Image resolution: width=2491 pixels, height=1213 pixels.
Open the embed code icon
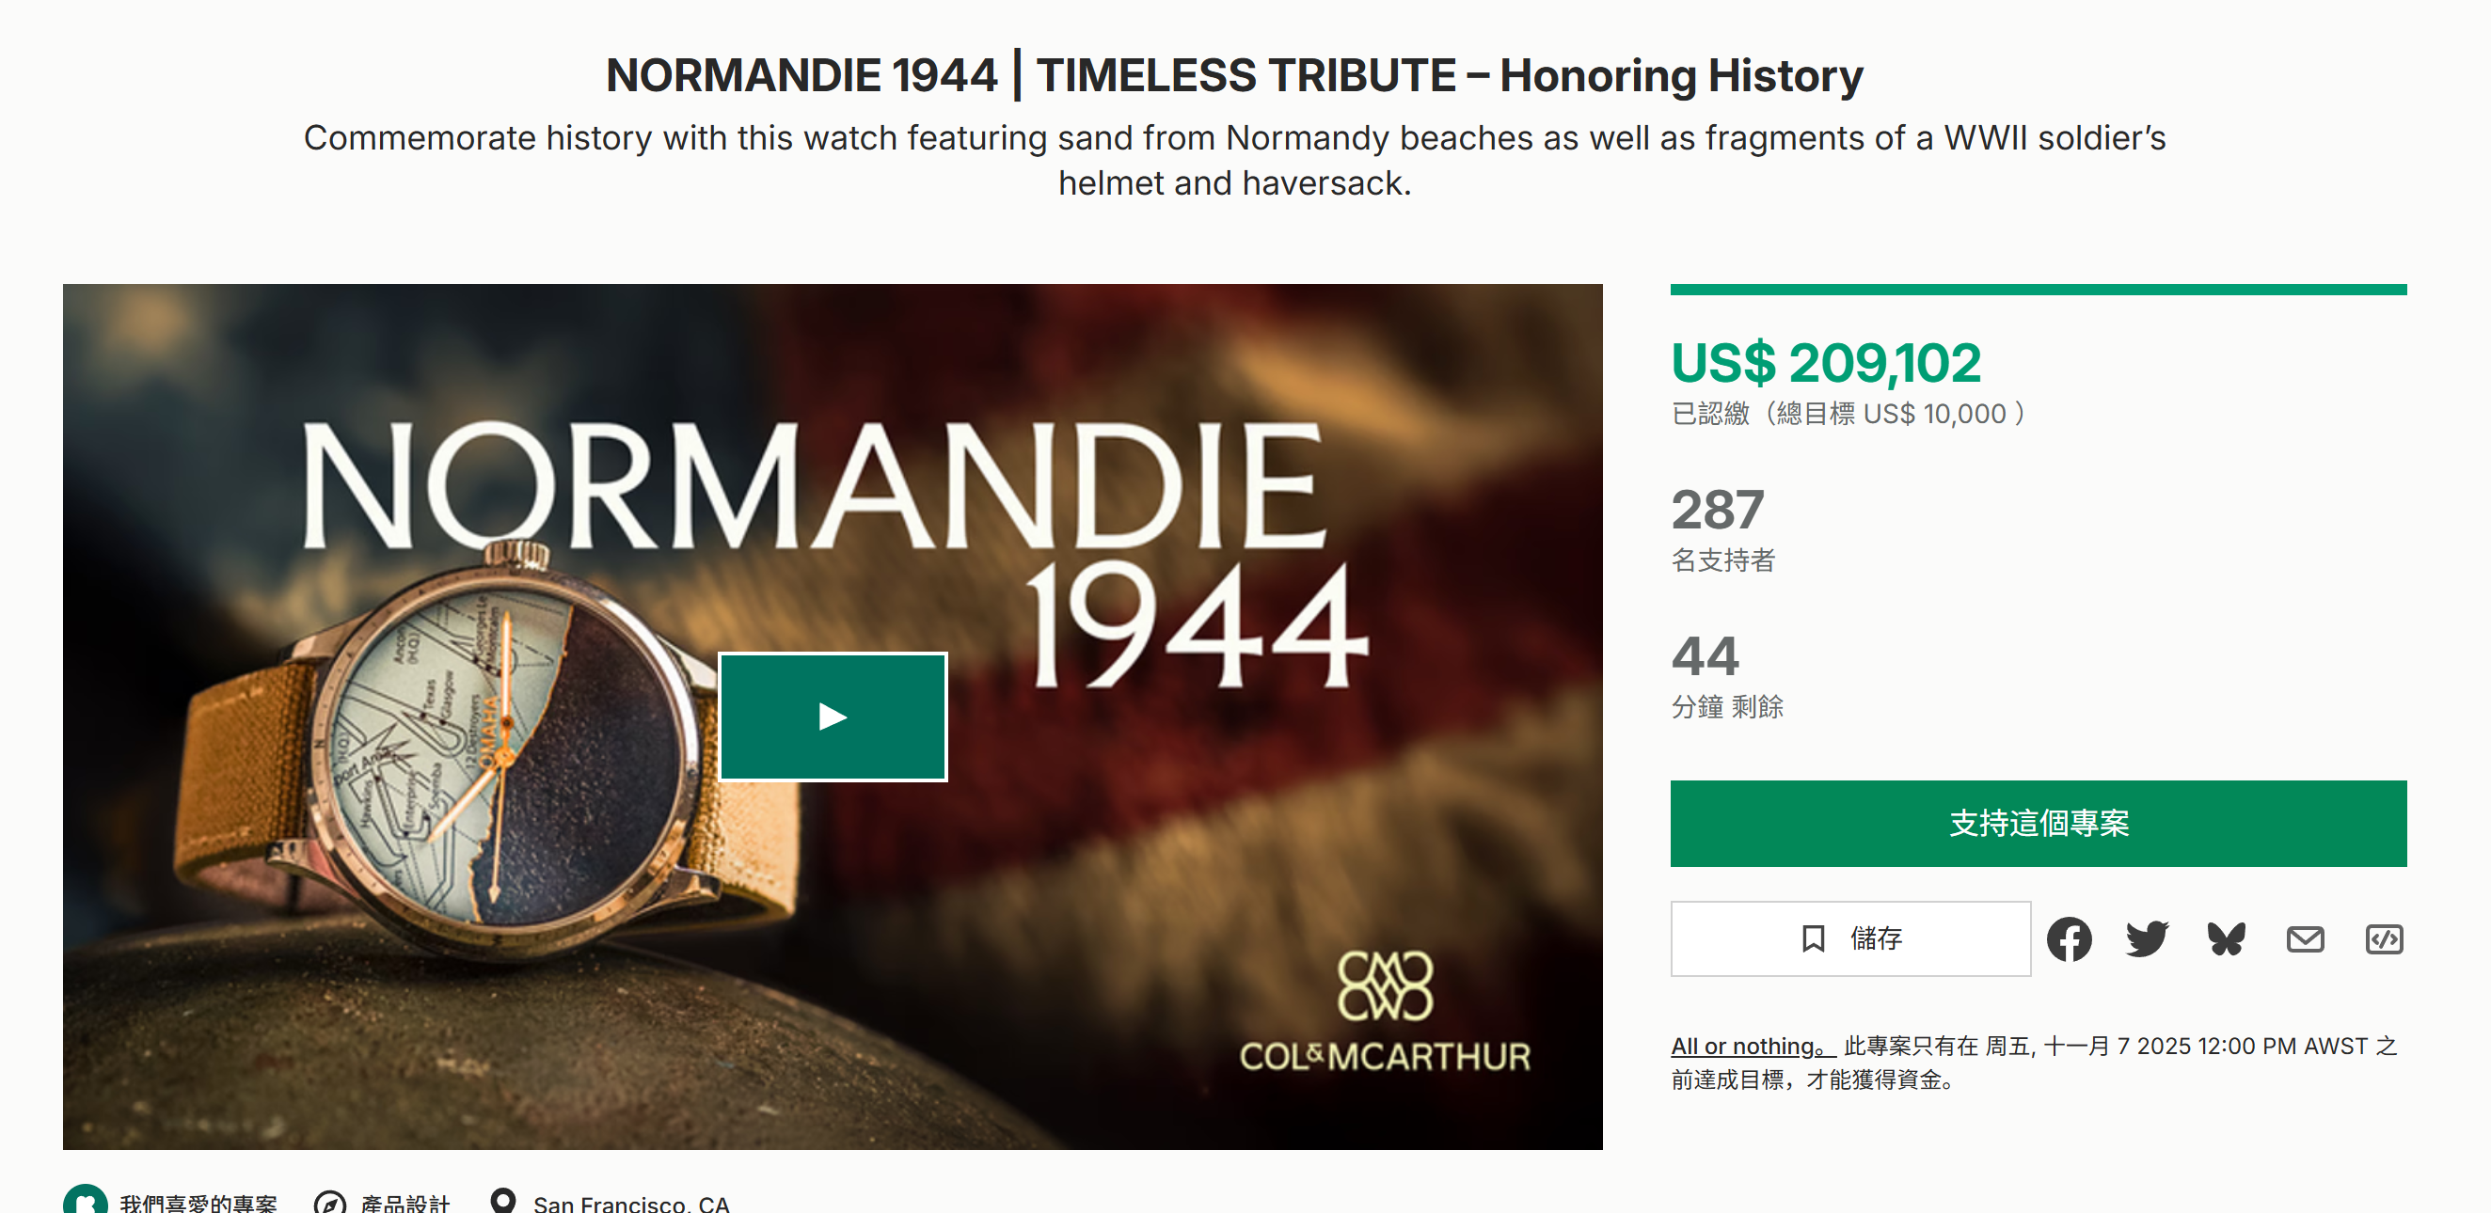pyautogui.click(x=2384, y=938)
